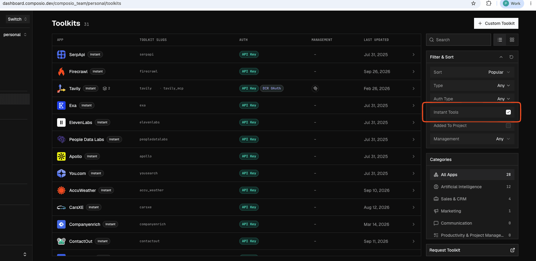
Task: Select the Sales & CRM category
Action: [x=472, y=199]
